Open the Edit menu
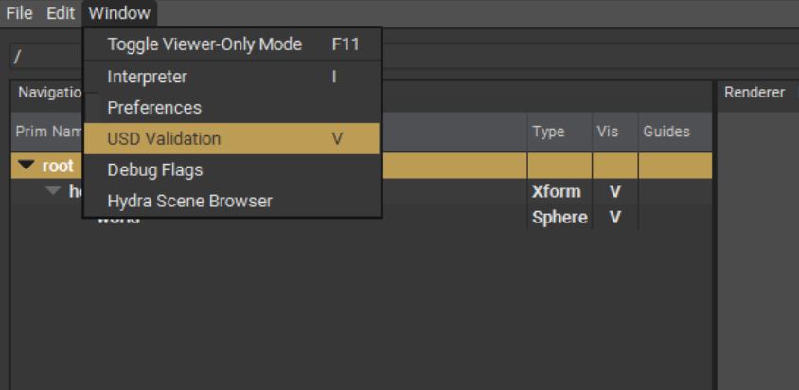 pos(61,14)
